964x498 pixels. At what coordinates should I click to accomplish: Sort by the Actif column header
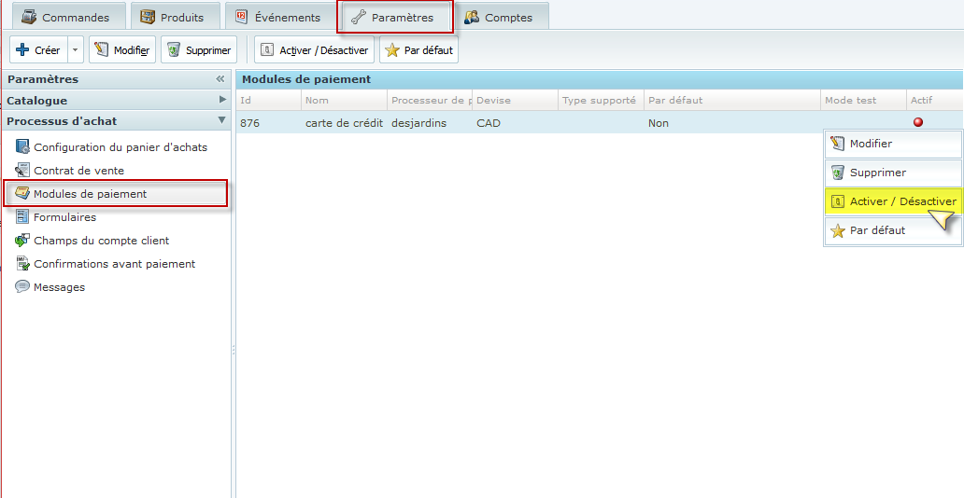[x=934, y=100]
